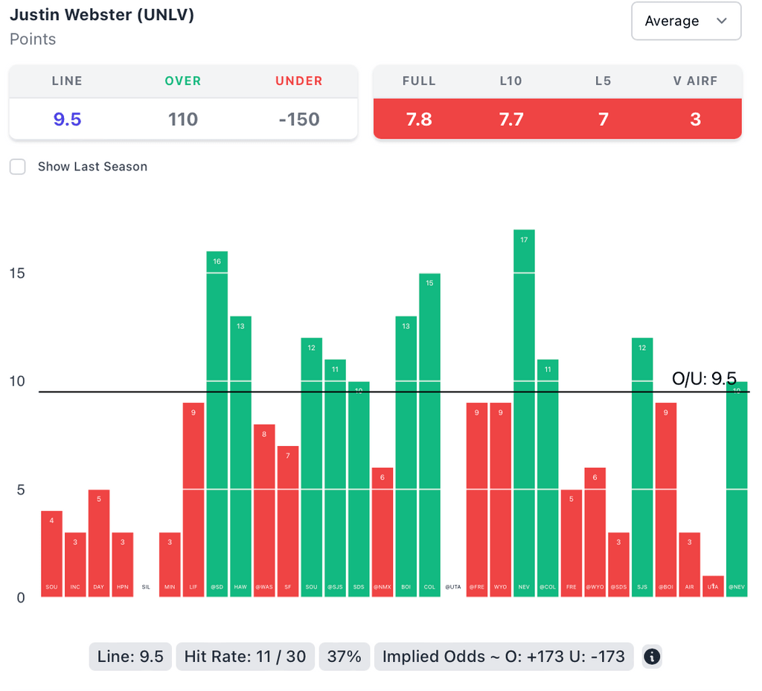762x691 pixels.
Task: Enable the Show Last Season checkbox
Action: tap(18, 167)
